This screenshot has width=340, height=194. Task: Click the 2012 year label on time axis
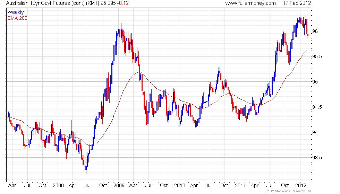(301, 186)
